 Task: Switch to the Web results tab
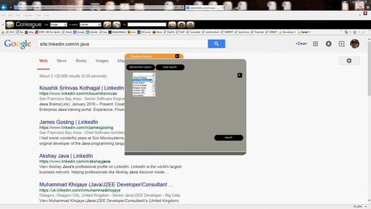tap(43, 61)
